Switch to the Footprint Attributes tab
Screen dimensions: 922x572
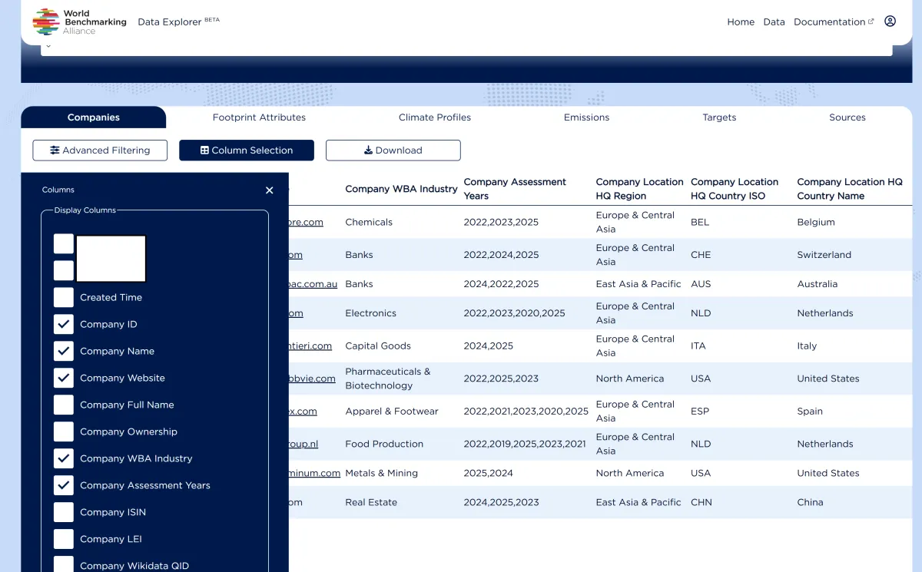259,117
